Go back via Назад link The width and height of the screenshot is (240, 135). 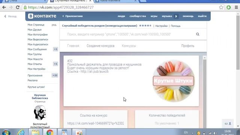10,16
